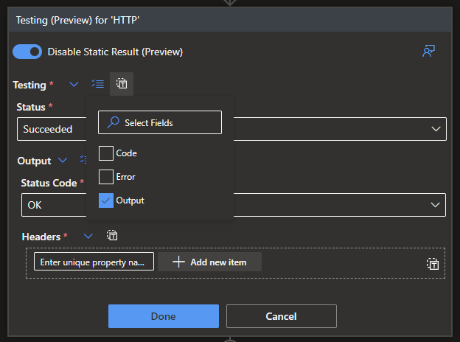Click the delete icon next to Testing
Viewport: 460px width, 342px height.
coord(122,84)
